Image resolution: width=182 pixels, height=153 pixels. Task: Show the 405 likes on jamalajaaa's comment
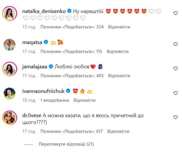[72, 76]
